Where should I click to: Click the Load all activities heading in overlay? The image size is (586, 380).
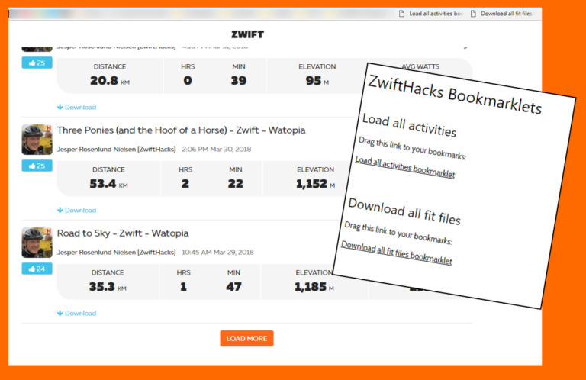409,126
